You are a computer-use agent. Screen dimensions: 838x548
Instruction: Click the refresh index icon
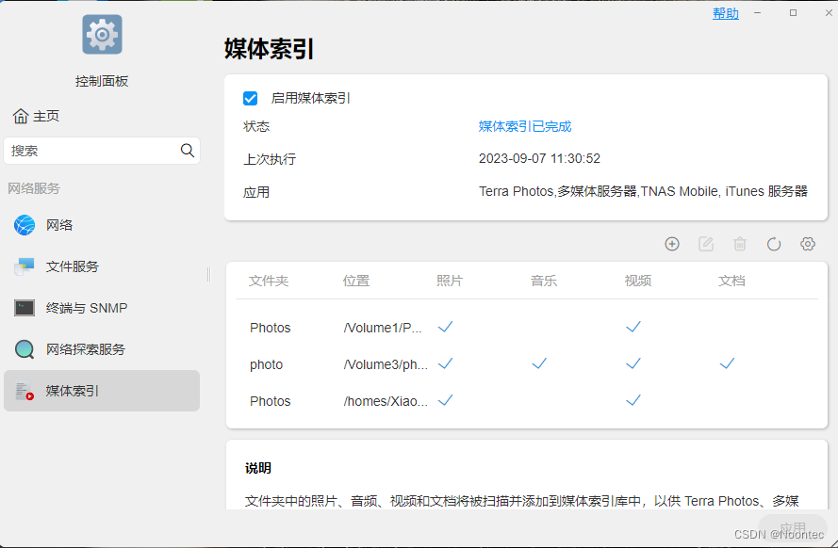774,244
